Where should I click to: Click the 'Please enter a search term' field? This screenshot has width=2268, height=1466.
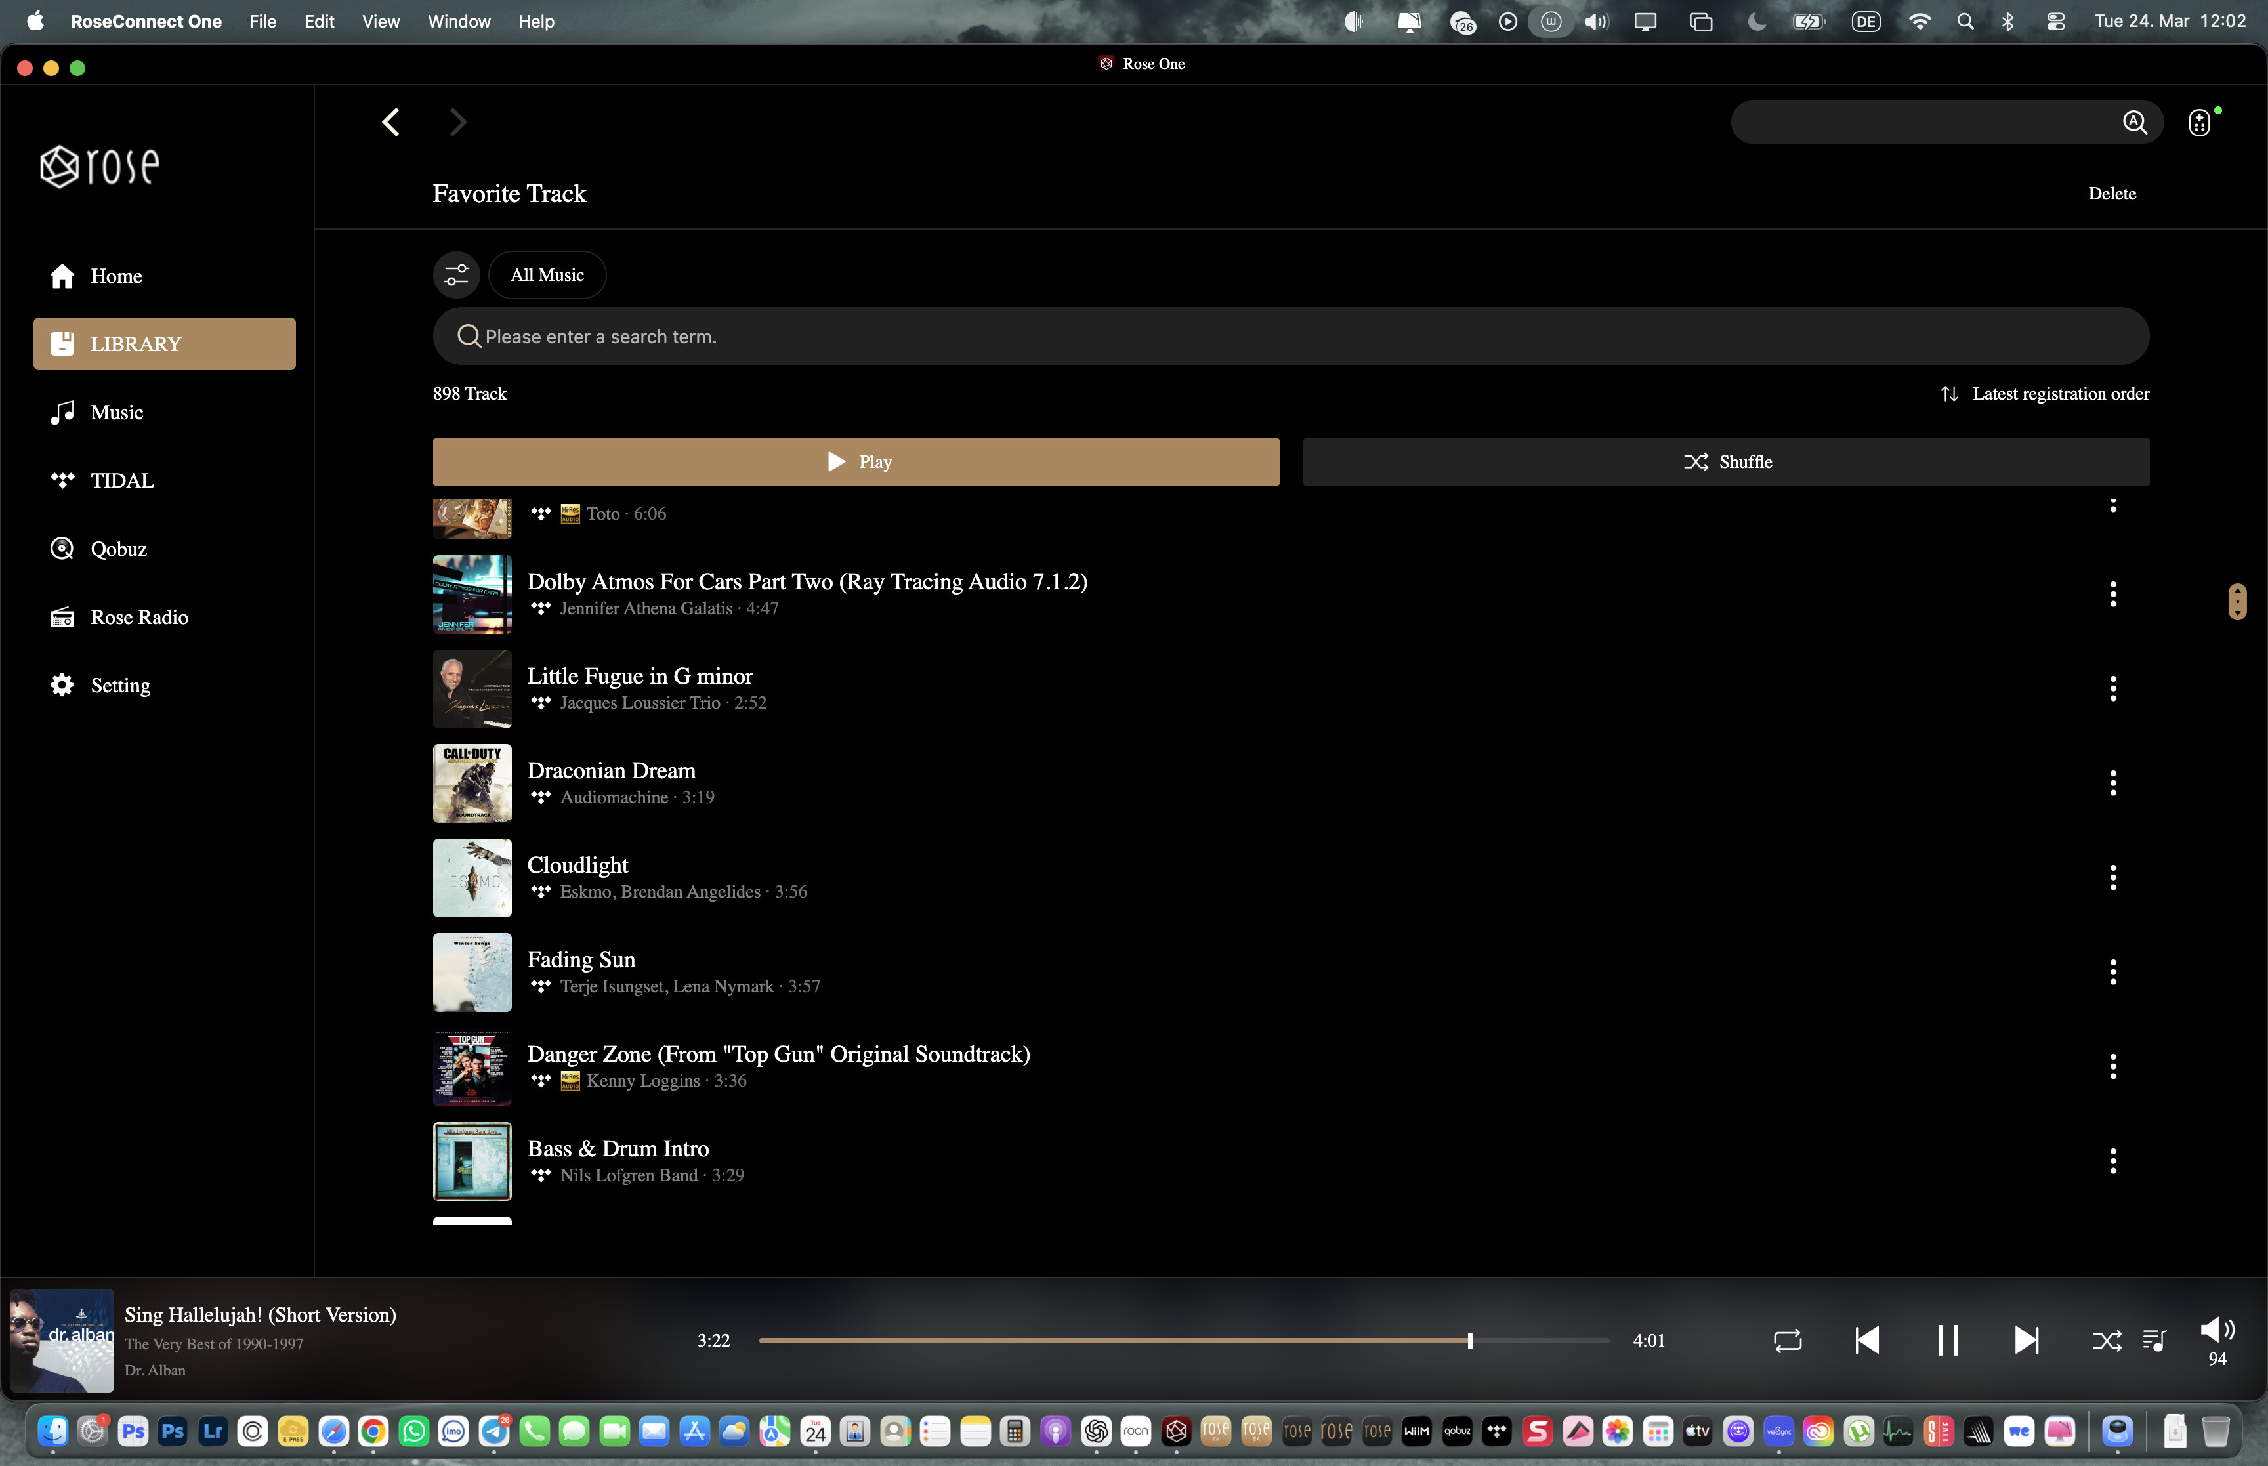click(x=1290, y=336)
